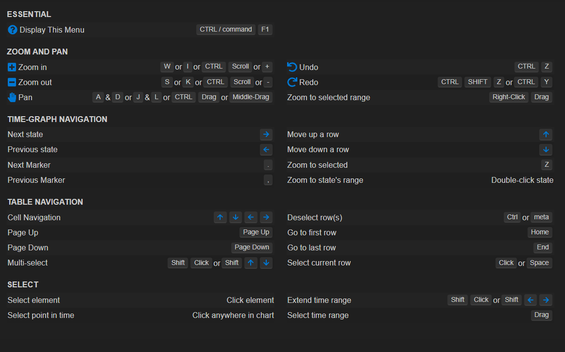
Task: Click the 'Click element' text
Action: click(x=250, y=300)
